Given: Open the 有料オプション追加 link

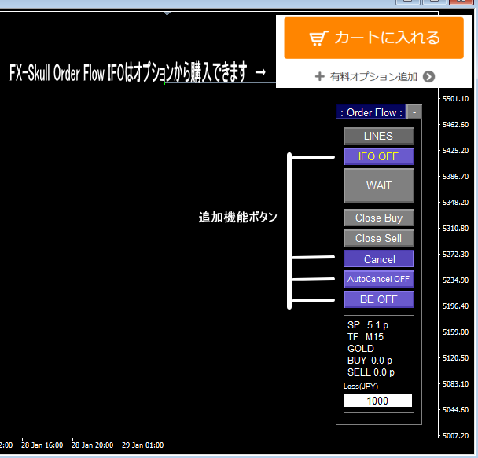Looking at the screenshot, I should 373,76.
